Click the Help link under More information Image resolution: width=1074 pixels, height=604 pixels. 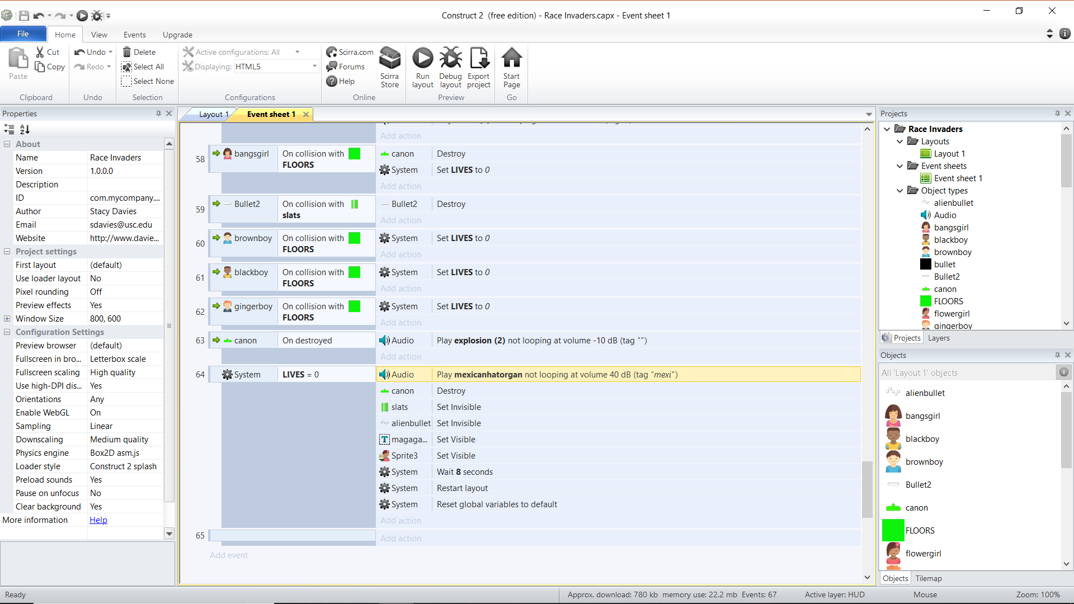[98, 520]
